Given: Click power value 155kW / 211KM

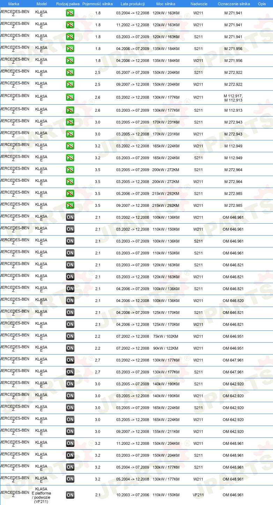Looking at the screenshot, I should pos(166,432).
